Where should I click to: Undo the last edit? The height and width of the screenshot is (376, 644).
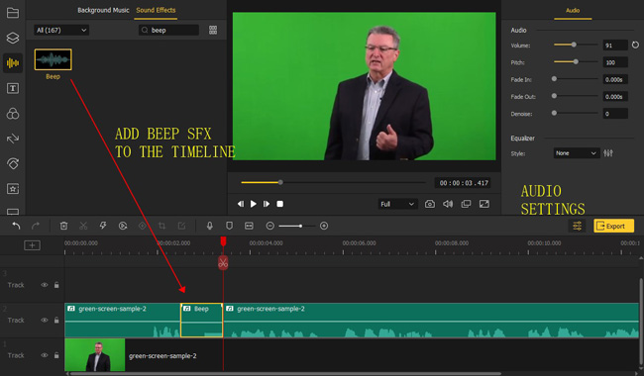[x=16, y=226]
